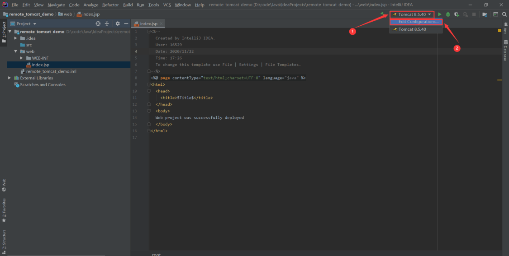Fold the comment block at line 1
This screenshot has height=256, width=509.
click(x=149, y=32)
